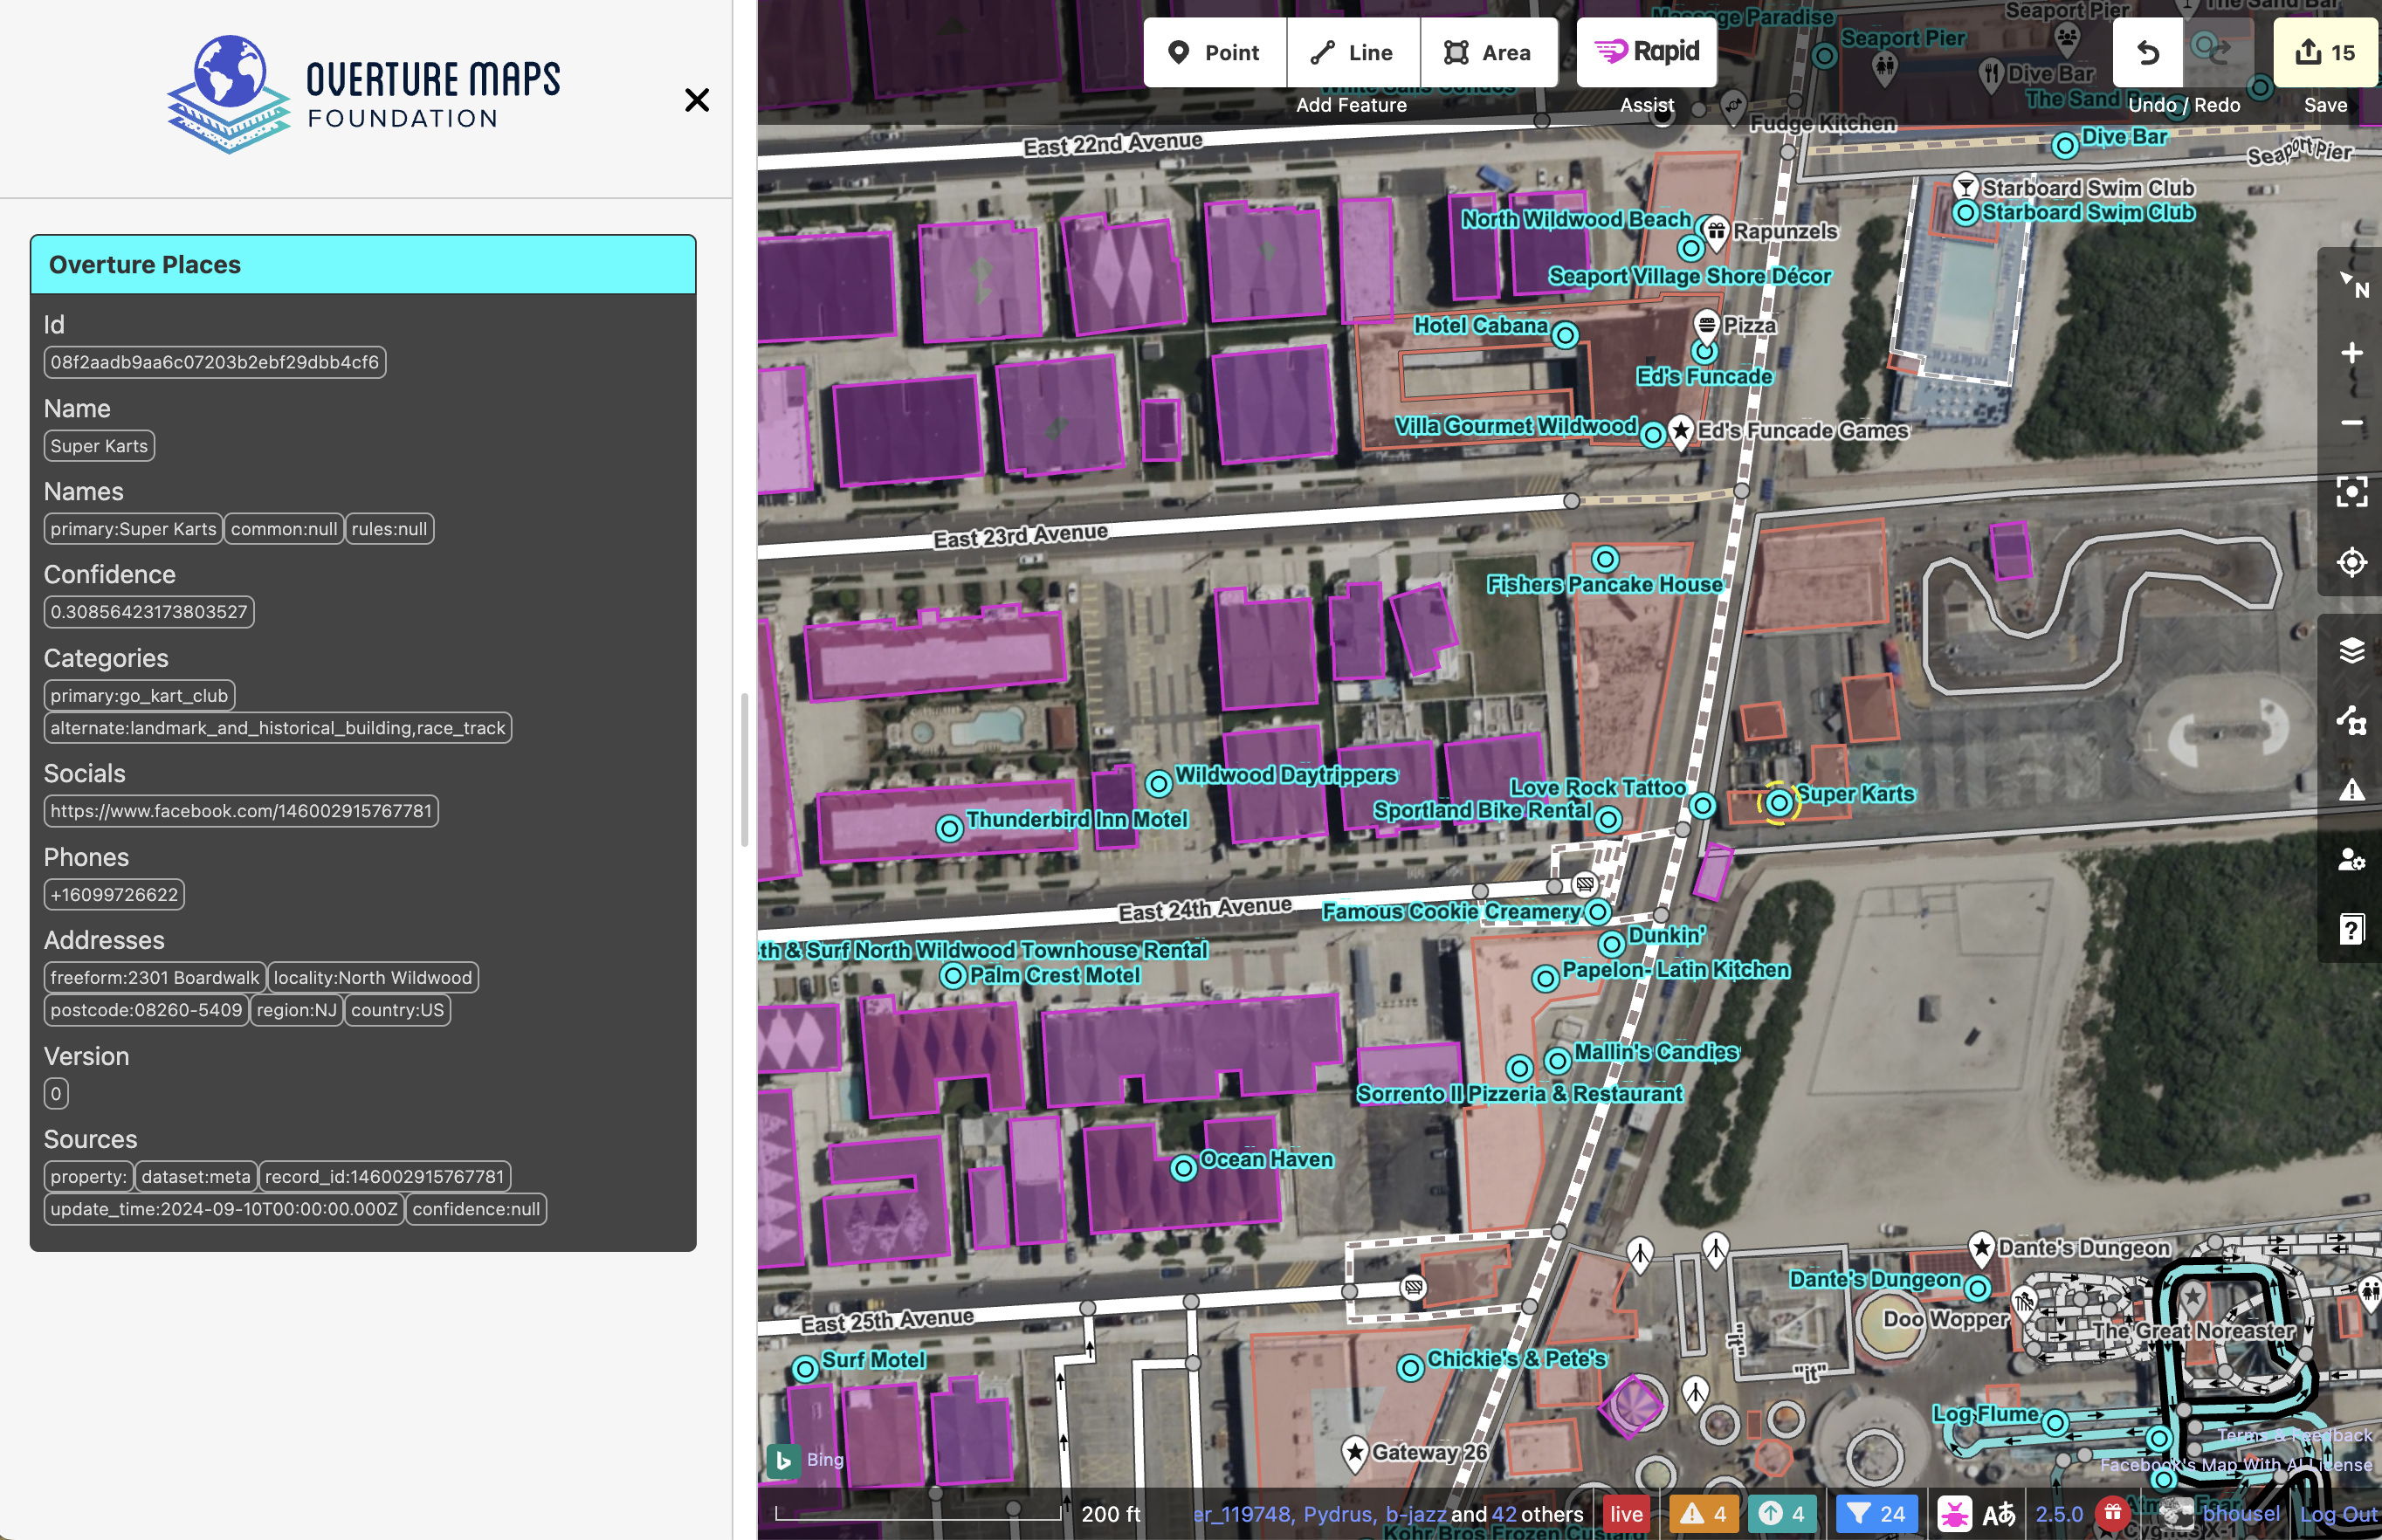Close the Overture Places side panel
The width and height of the screenshot is (2382, 1540).
pyautogui.click(x=697, y=100)
